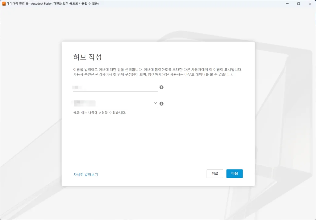Open the team selection dropdown
316x220 pixels.
[115, 103]
